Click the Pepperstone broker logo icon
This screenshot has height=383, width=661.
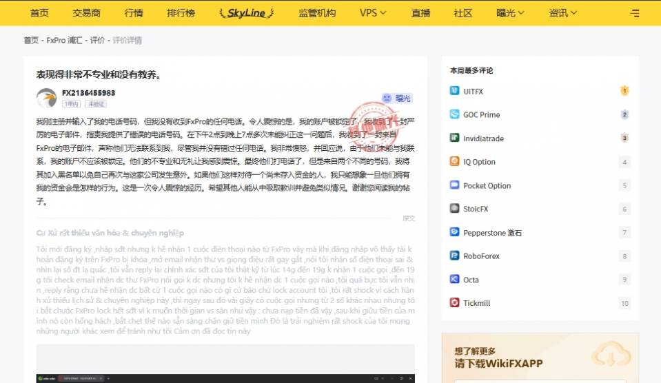coord(454,232)
